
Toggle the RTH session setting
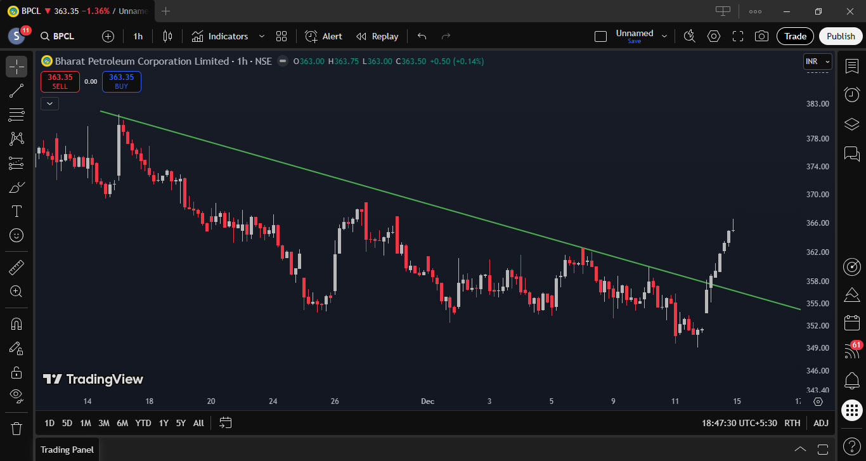pos(792,423)
